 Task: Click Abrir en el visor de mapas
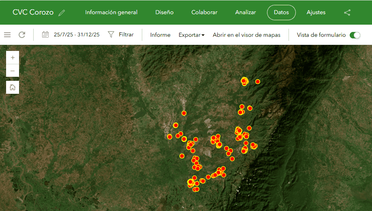(246, 35)
